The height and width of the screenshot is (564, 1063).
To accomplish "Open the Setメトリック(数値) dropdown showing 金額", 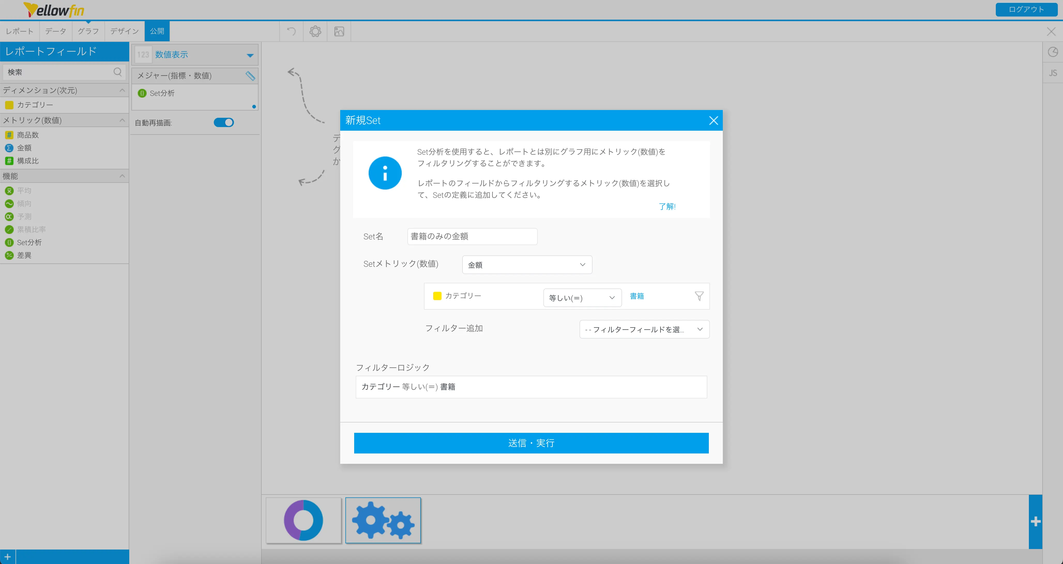I will coord(527,265).
